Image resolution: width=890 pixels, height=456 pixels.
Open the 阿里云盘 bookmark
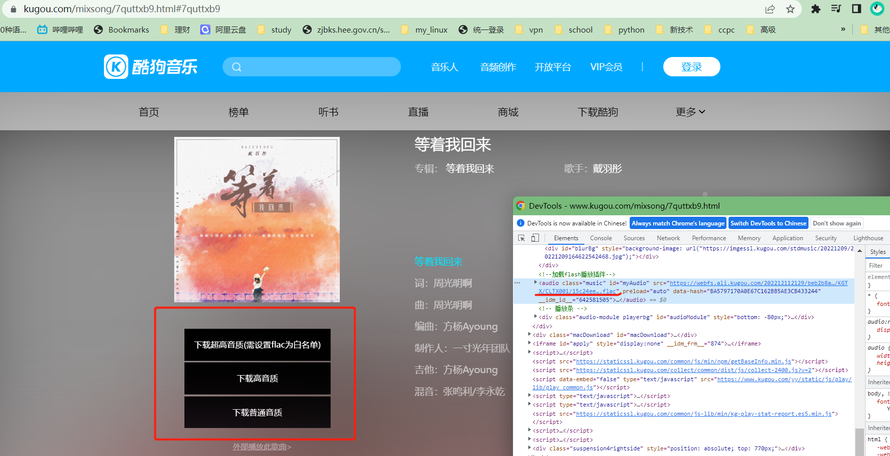(x=223, y=30)
